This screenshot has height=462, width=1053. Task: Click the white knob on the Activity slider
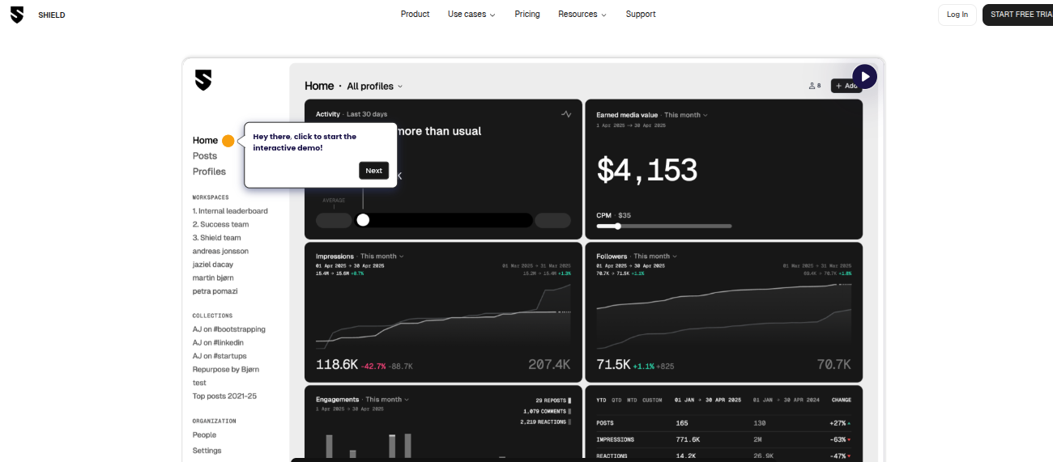(363, 220)
